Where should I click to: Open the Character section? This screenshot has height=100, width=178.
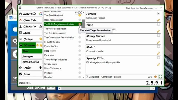coord(30,26)
